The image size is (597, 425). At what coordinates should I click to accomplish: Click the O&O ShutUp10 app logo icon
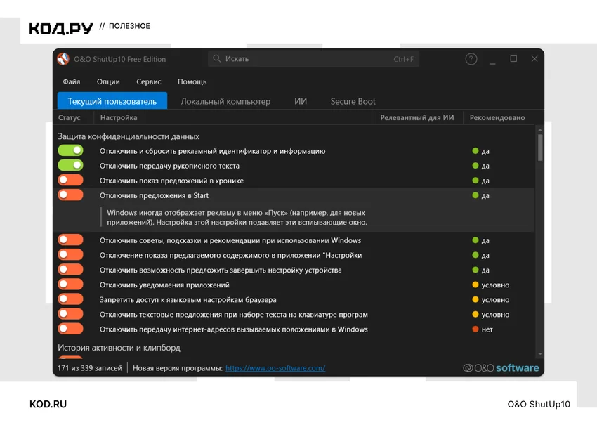63,59
